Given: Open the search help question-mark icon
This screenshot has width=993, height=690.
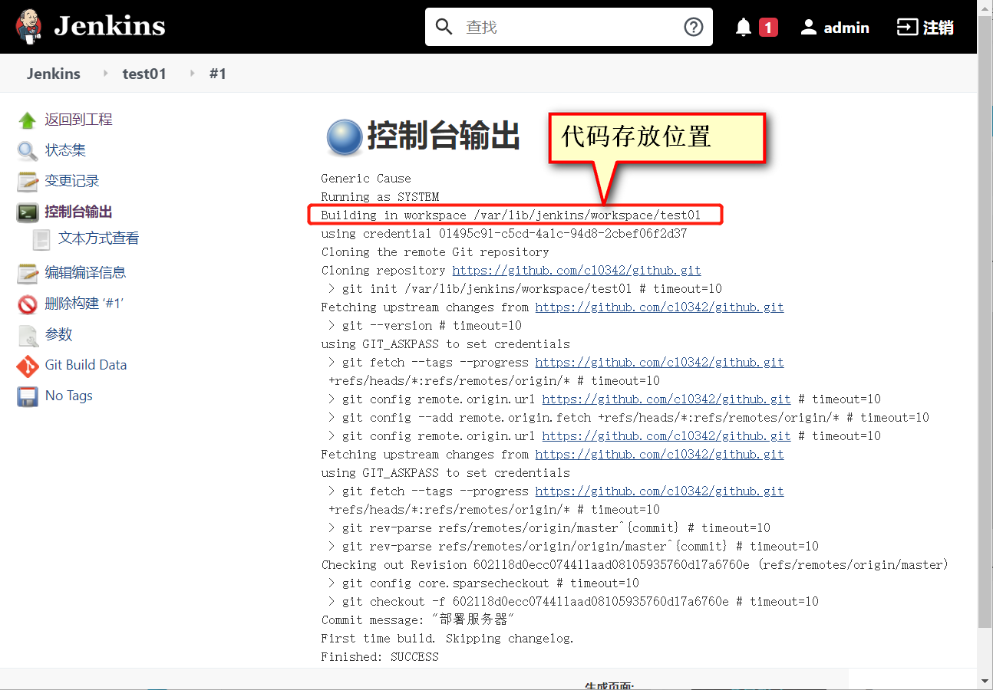Looking at the screenshot, I should [694, 27].
